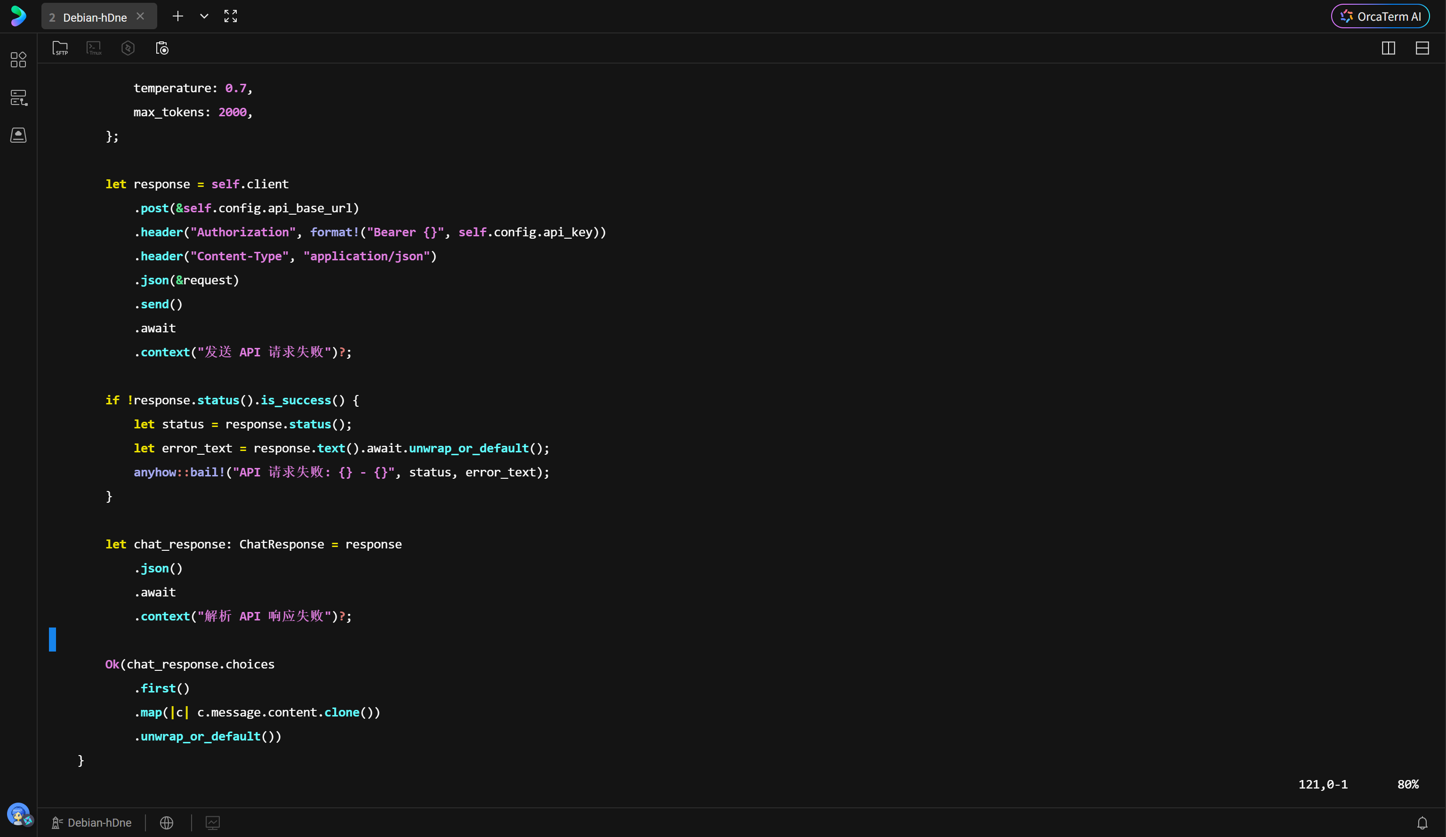Open the SFTP file browser
The height and width of the screenshot is (837, 1446).
60,48
